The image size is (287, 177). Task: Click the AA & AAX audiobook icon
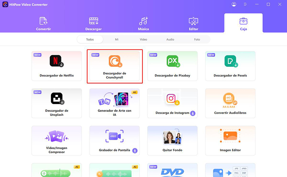230,100
